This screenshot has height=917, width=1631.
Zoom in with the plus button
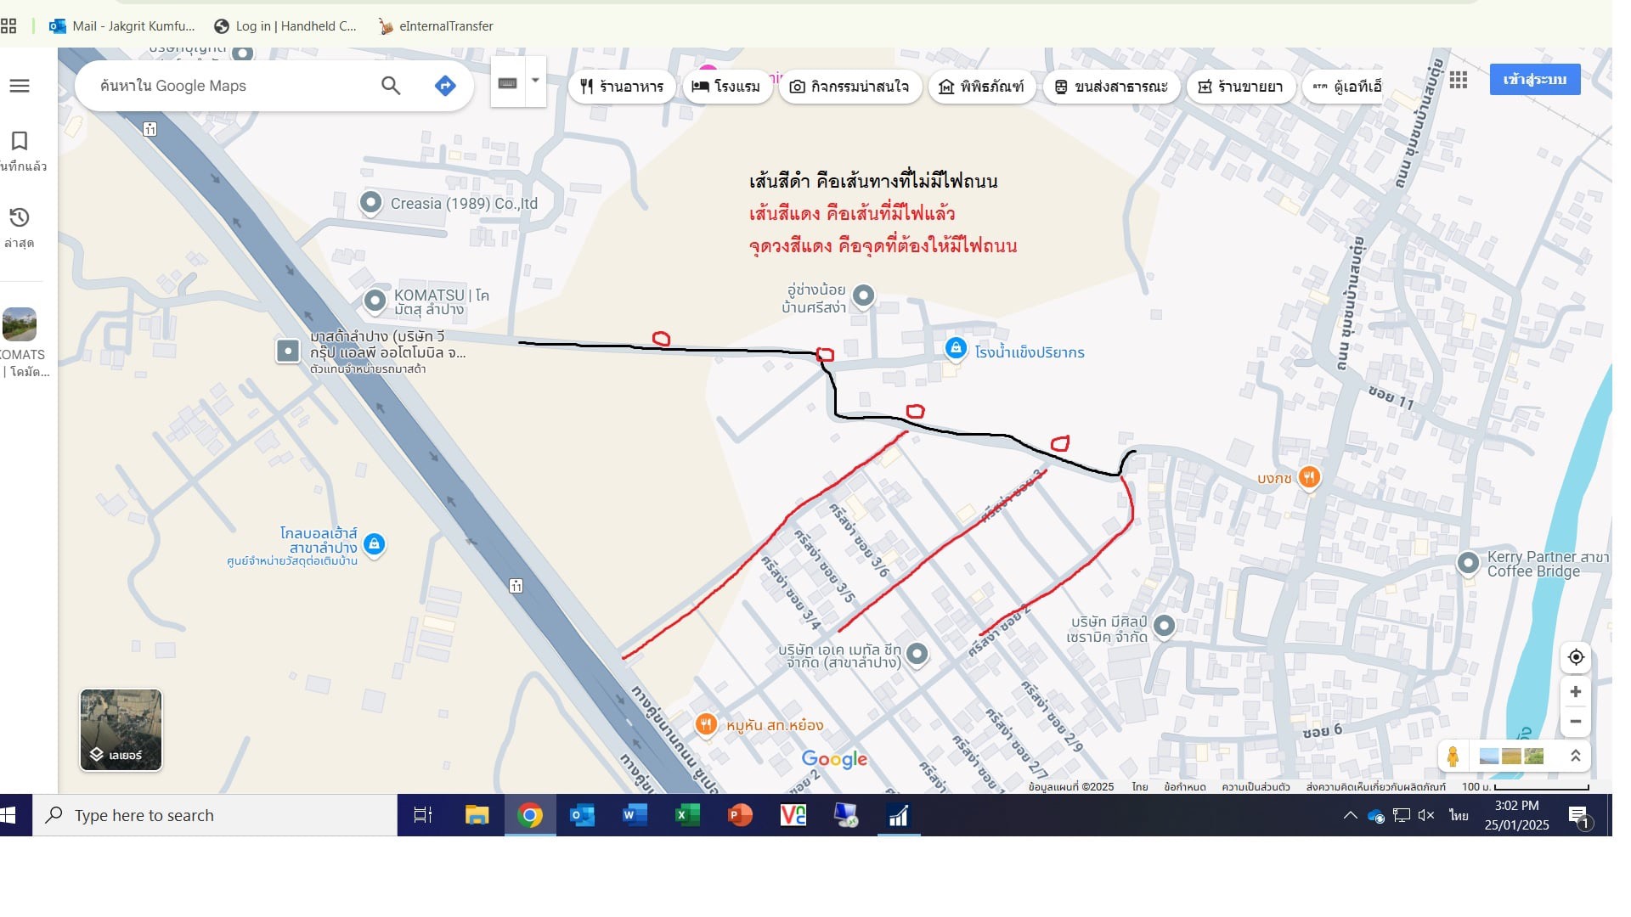(1576, 692)
